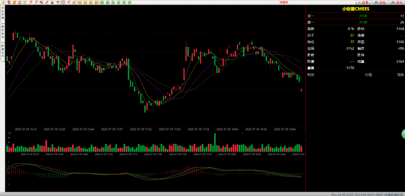405x196 pixels.
Task: Click the red pencil drawing icon
Action: pos(47,2)
